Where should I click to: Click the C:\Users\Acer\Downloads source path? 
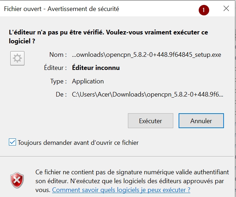[147, 94]
